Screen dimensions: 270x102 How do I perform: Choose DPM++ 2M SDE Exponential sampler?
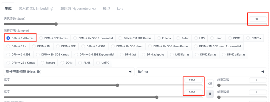(93, 38)
